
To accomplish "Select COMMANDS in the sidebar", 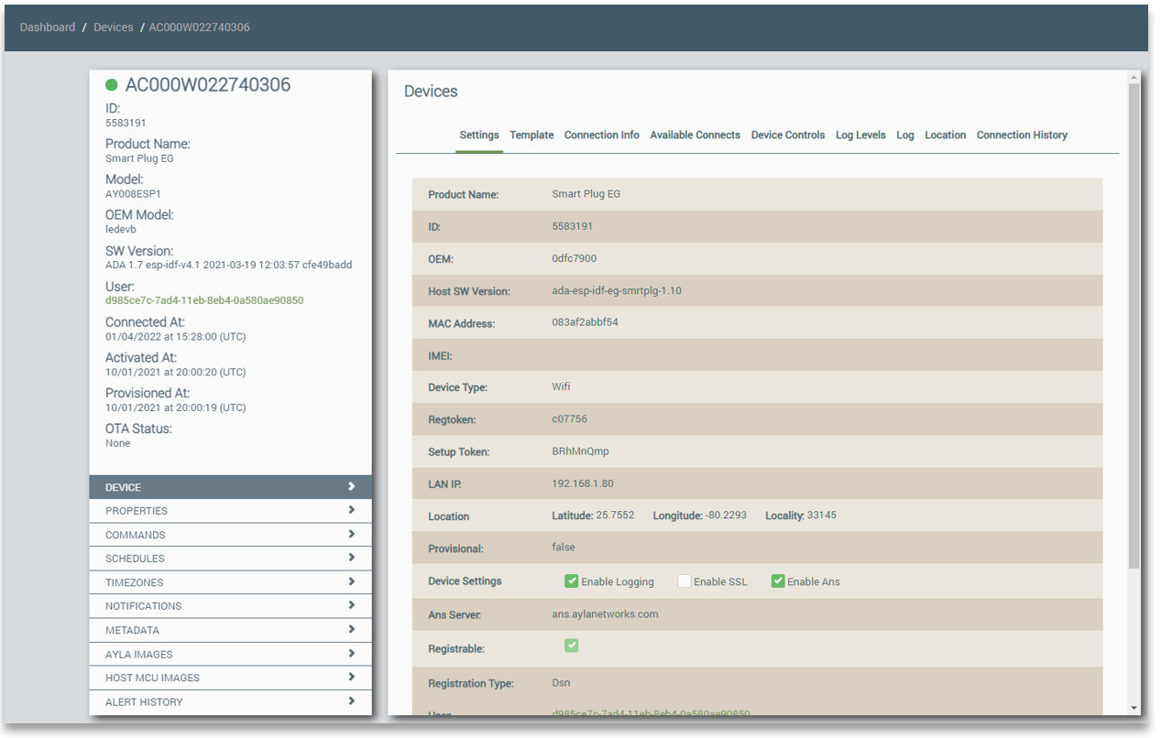I will pos(231,535).
